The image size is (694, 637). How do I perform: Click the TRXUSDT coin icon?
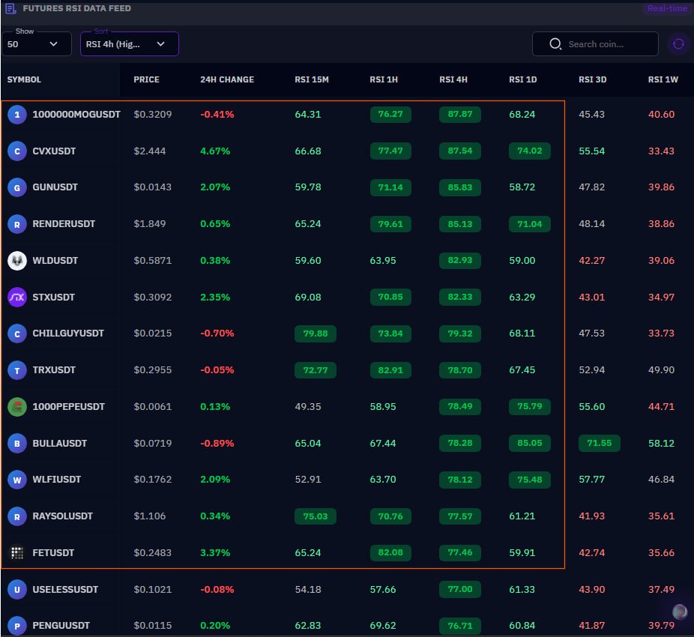pos(16,369)
